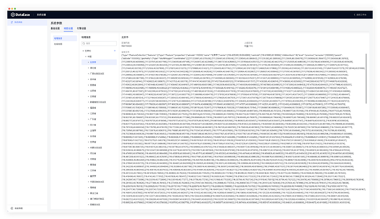Focus the 搜索 input field

99,43
